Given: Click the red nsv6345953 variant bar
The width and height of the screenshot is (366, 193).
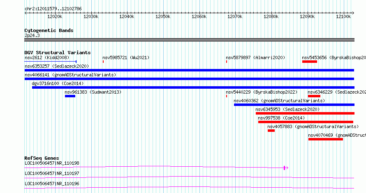Looking at the screenshot, I should 305,113.
